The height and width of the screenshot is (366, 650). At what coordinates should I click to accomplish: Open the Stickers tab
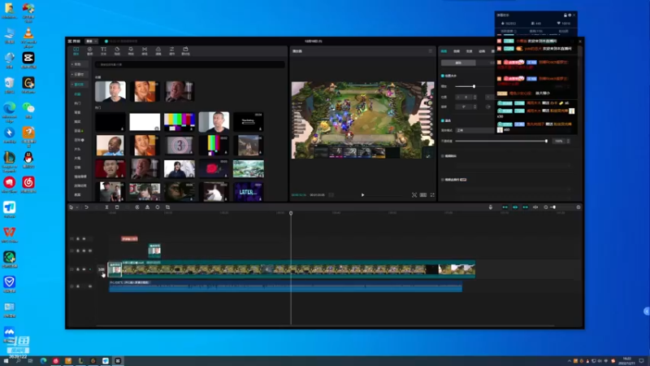117,50
